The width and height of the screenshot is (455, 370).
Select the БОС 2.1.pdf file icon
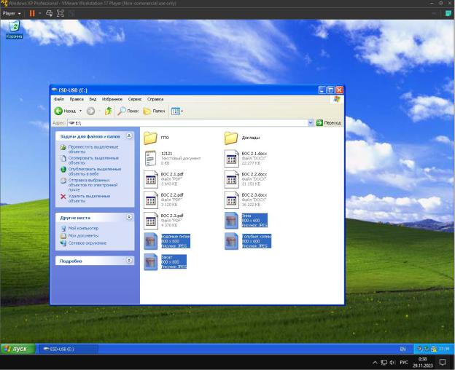pos(151,179)
